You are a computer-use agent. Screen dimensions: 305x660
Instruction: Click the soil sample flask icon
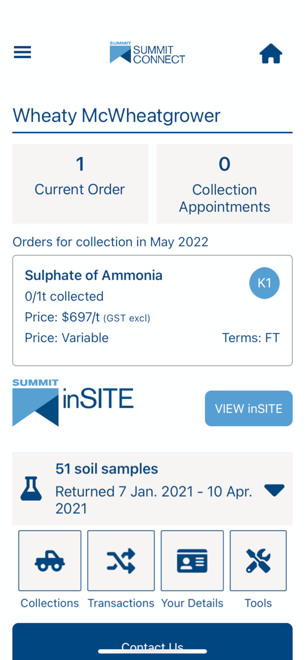click(x=31, y=488)
